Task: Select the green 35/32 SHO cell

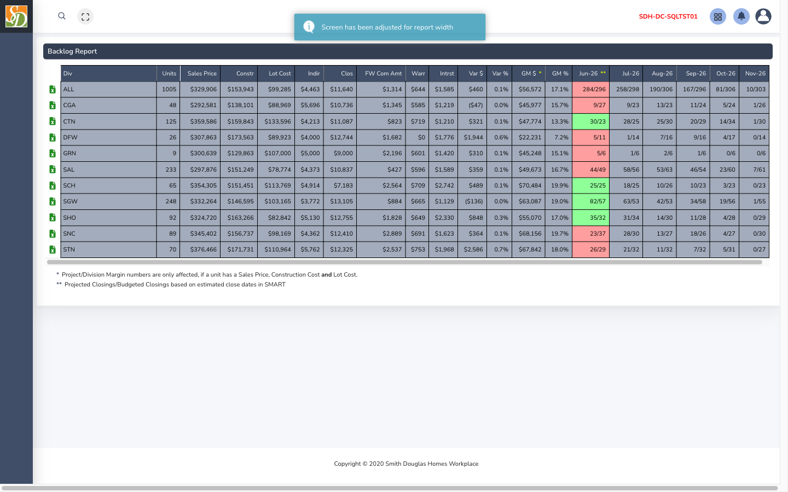Action: pos(591,218)
